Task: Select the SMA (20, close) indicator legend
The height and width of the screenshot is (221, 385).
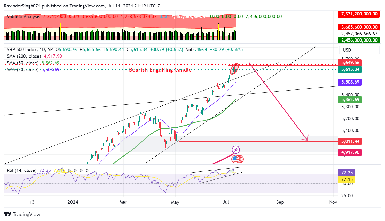Action: pyautogui.click(x=23, y=70)
